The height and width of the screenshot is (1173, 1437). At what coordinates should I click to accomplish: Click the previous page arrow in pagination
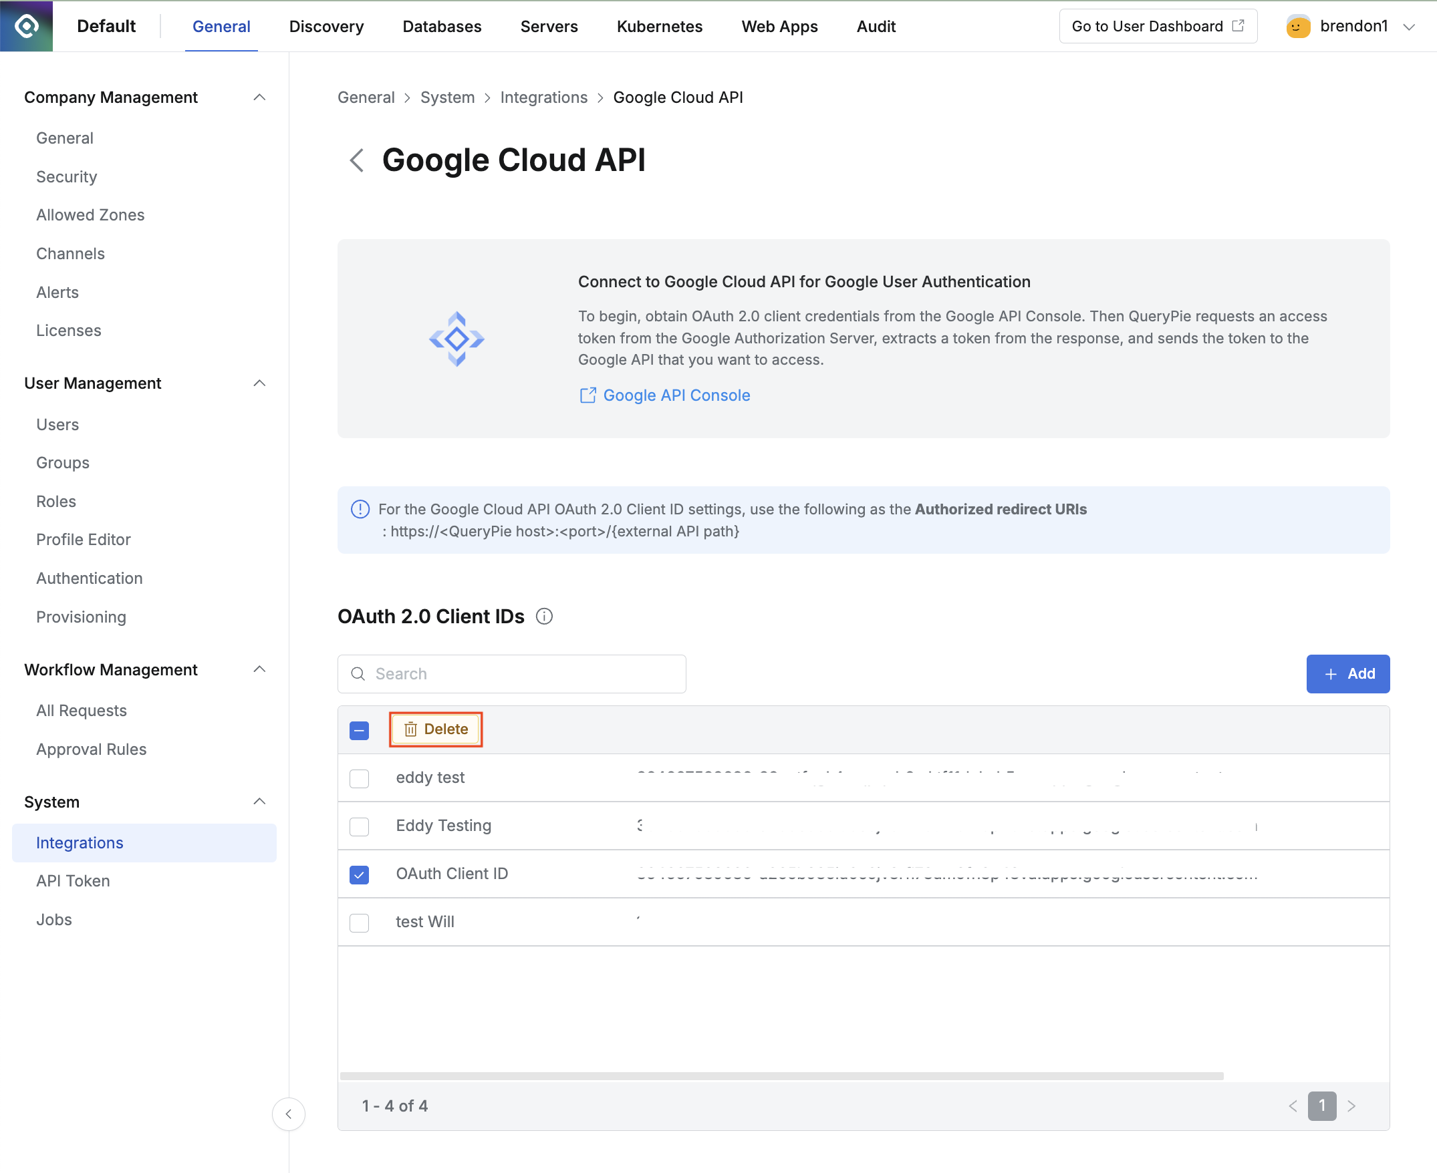point(1293,1106)
